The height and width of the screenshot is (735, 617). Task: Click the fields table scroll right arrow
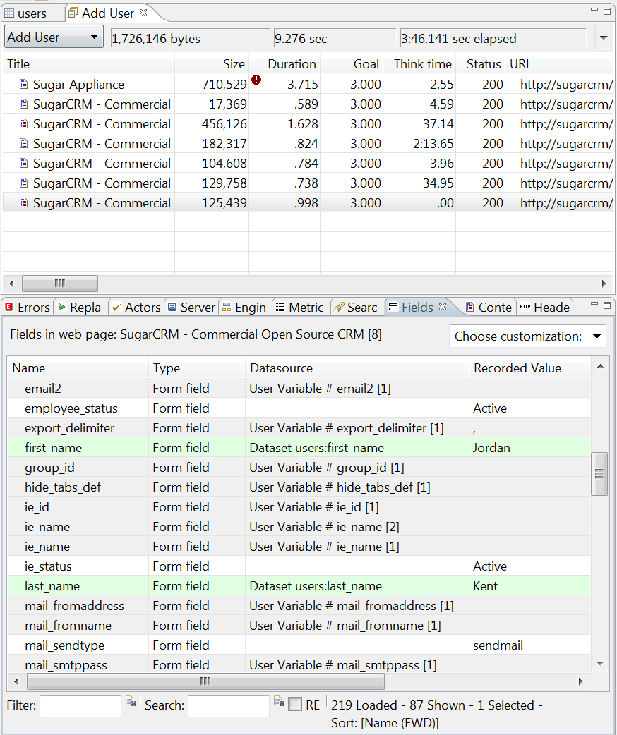[x=581, y=681]
